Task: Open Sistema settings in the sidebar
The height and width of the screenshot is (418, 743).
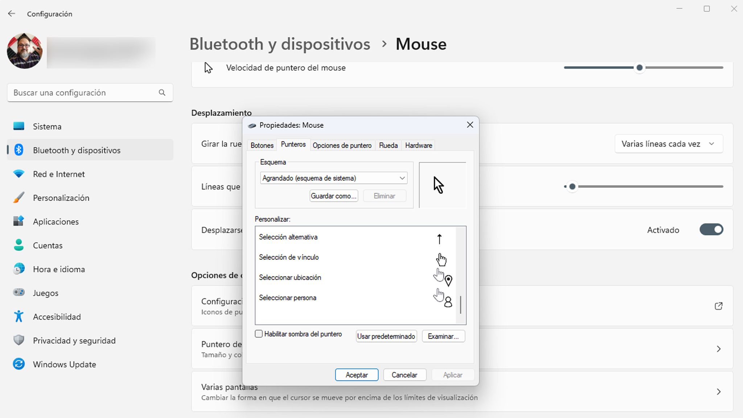Action: pos(47,126)
